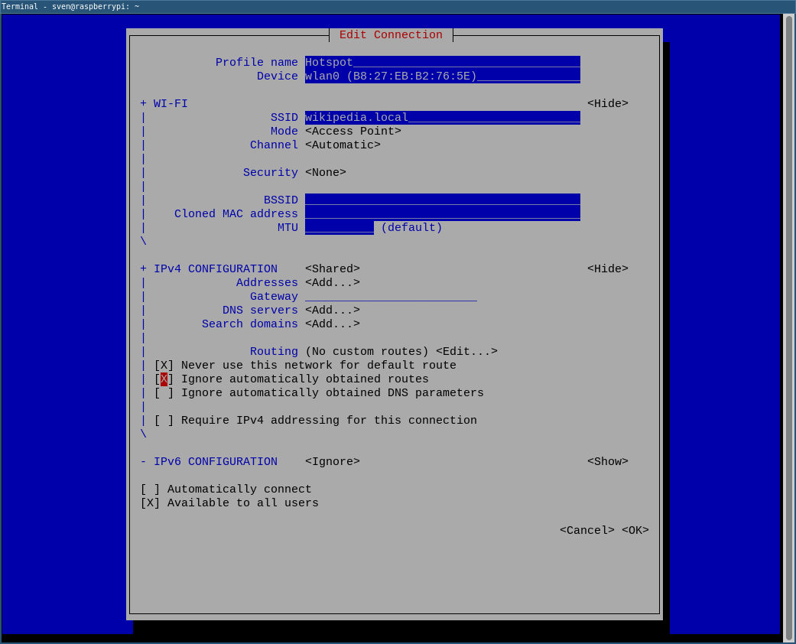This screenshot has height=644, width=796.
Task: Toggle 'Available to all users' checkbox
Action: (150, 503)
